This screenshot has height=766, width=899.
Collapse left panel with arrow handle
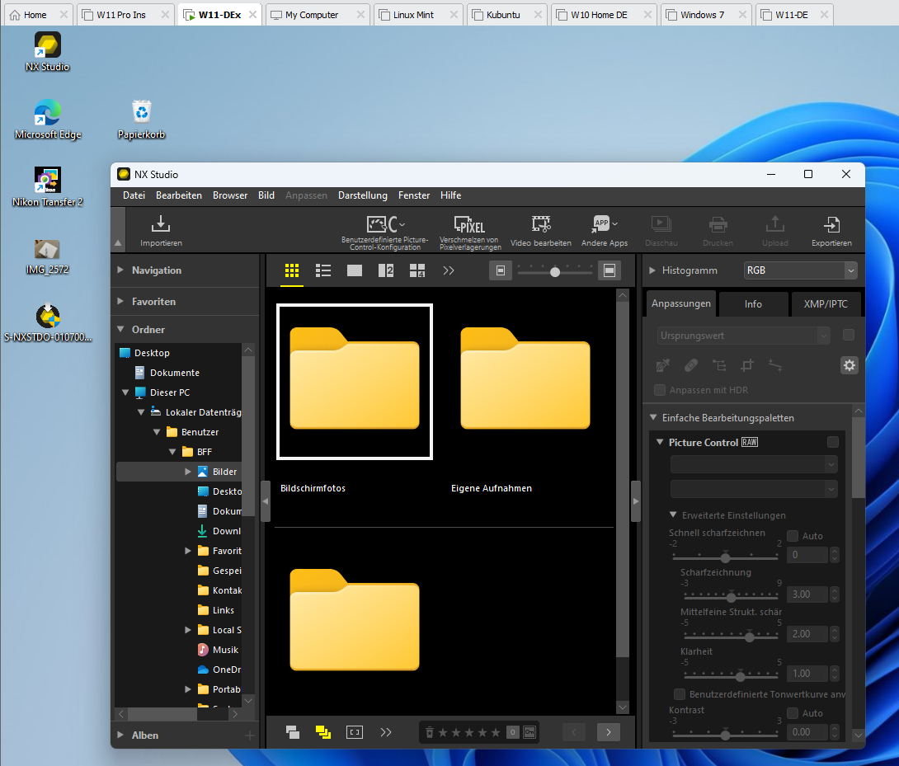[x=266, y=501]
